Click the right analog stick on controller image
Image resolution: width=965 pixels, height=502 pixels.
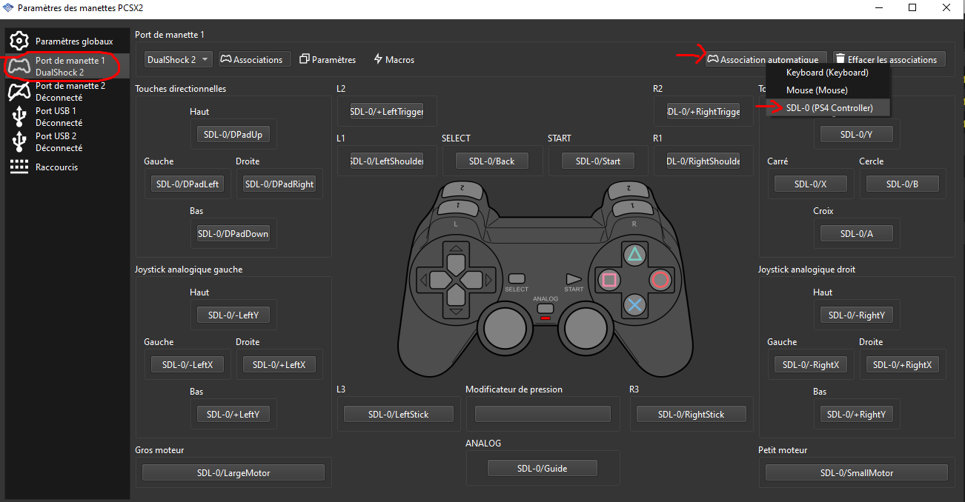[x=584, y=327]
